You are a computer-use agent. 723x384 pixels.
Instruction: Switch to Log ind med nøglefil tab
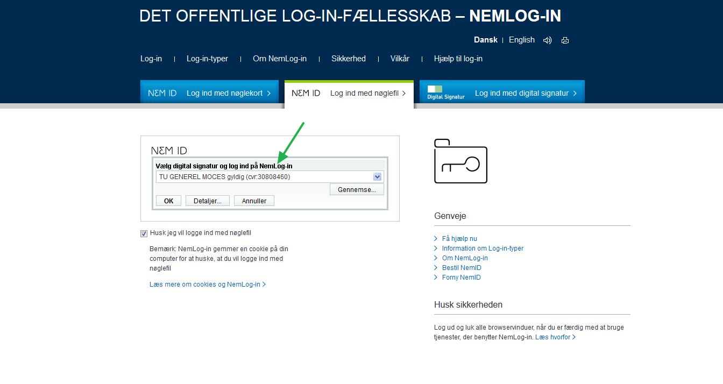point(349,94)
